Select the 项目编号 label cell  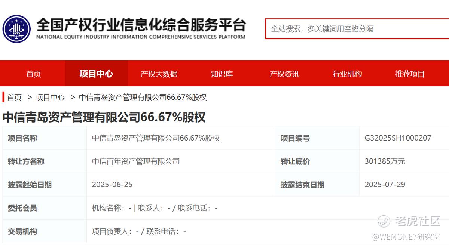[x=317, y=138]
